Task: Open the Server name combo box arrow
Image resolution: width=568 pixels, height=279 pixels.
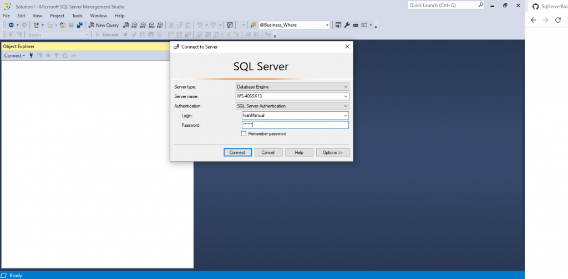Action: [346, 96]
